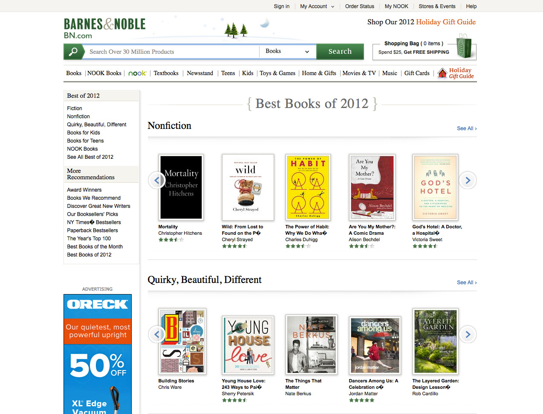The width and height of the screenshot is (543, 414).
Task: Click the magnifying glass search icon
Action: [x=73, y=52]
